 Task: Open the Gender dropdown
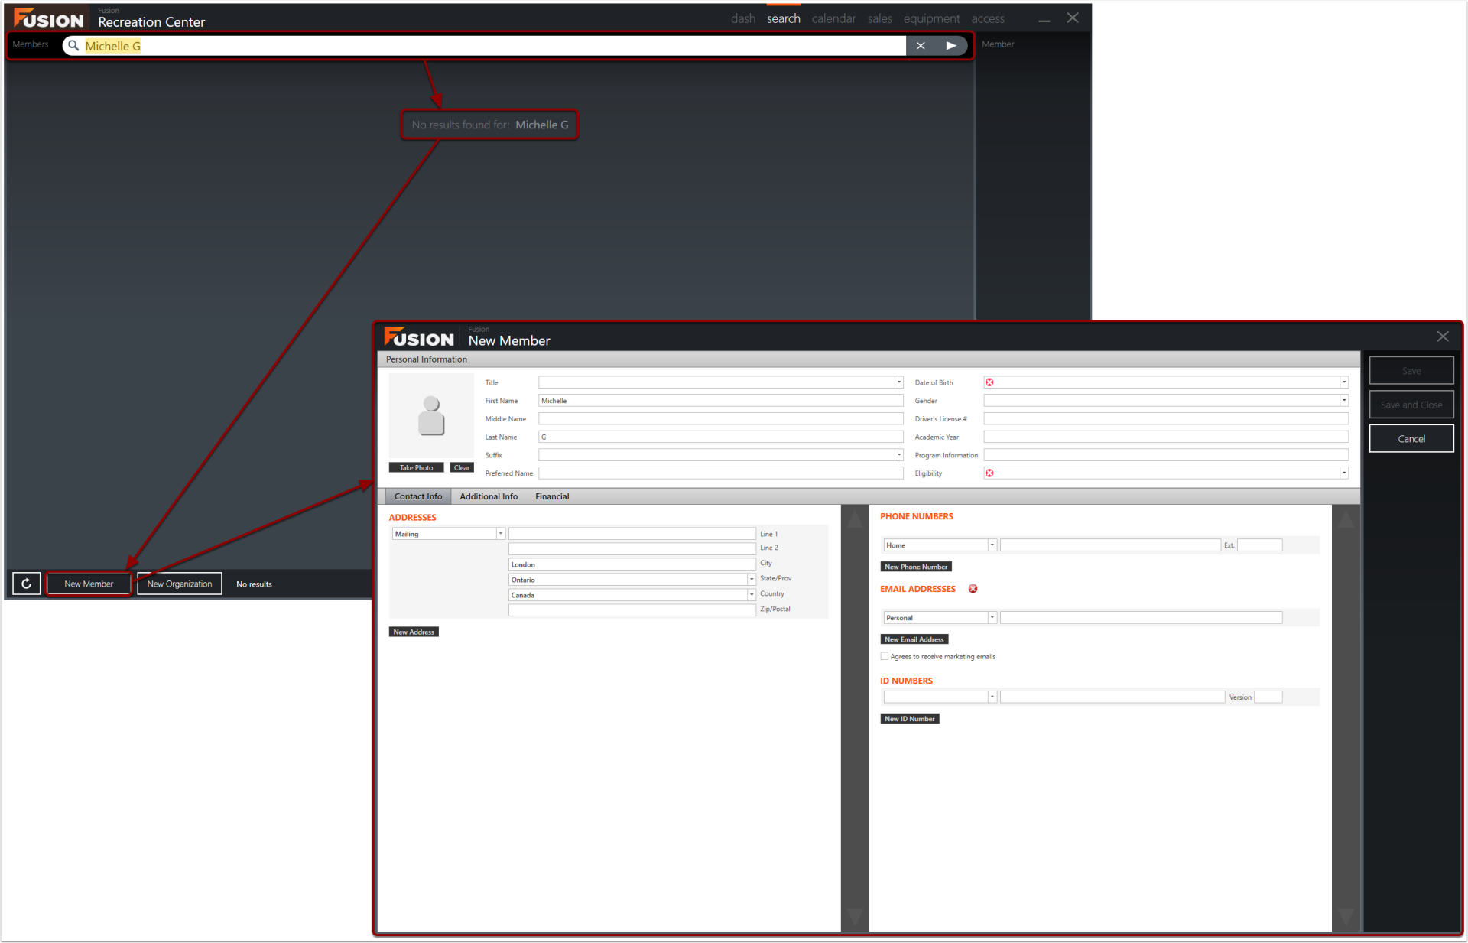point(1343,401)
